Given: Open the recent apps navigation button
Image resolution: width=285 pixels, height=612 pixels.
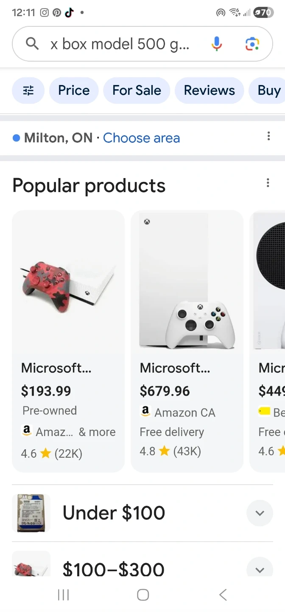Looking at the screenshot, I should (x=63, y=595).
